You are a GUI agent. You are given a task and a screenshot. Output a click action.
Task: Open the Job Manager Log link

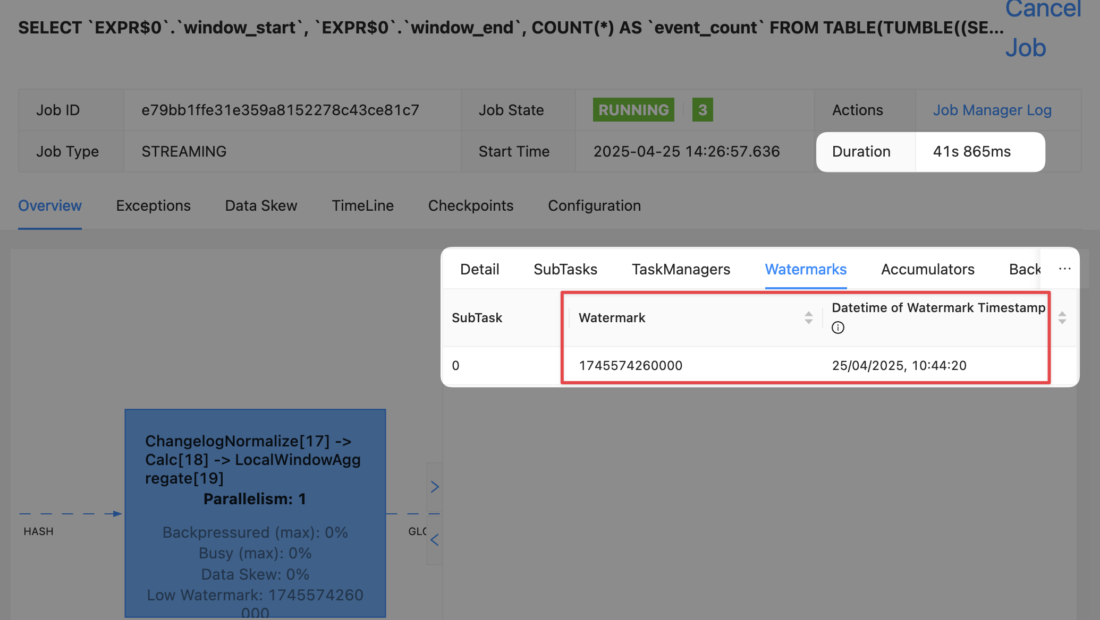point(992,110)
